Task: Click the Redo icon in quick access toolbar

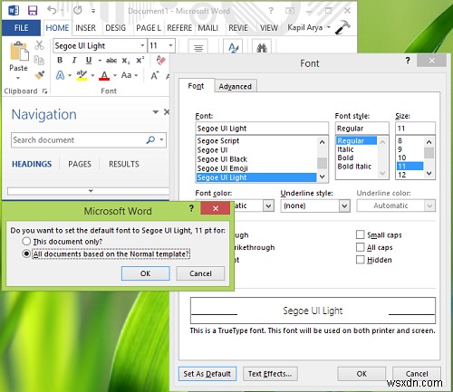Action: pos(78,10)
